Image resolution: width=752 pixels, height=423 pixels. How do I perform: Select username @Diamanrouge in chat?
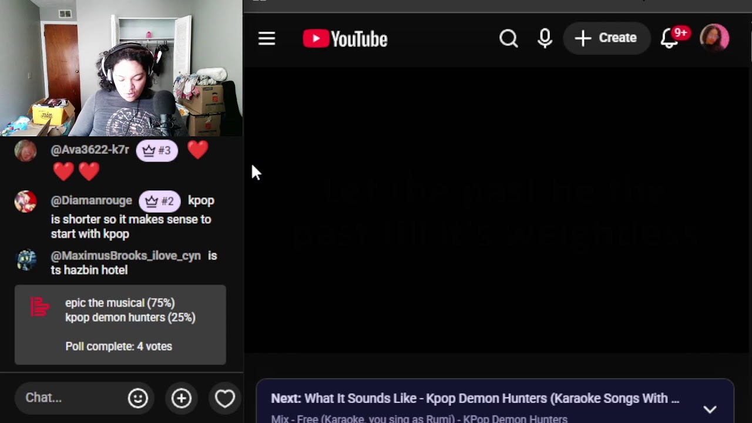[91, 200]
